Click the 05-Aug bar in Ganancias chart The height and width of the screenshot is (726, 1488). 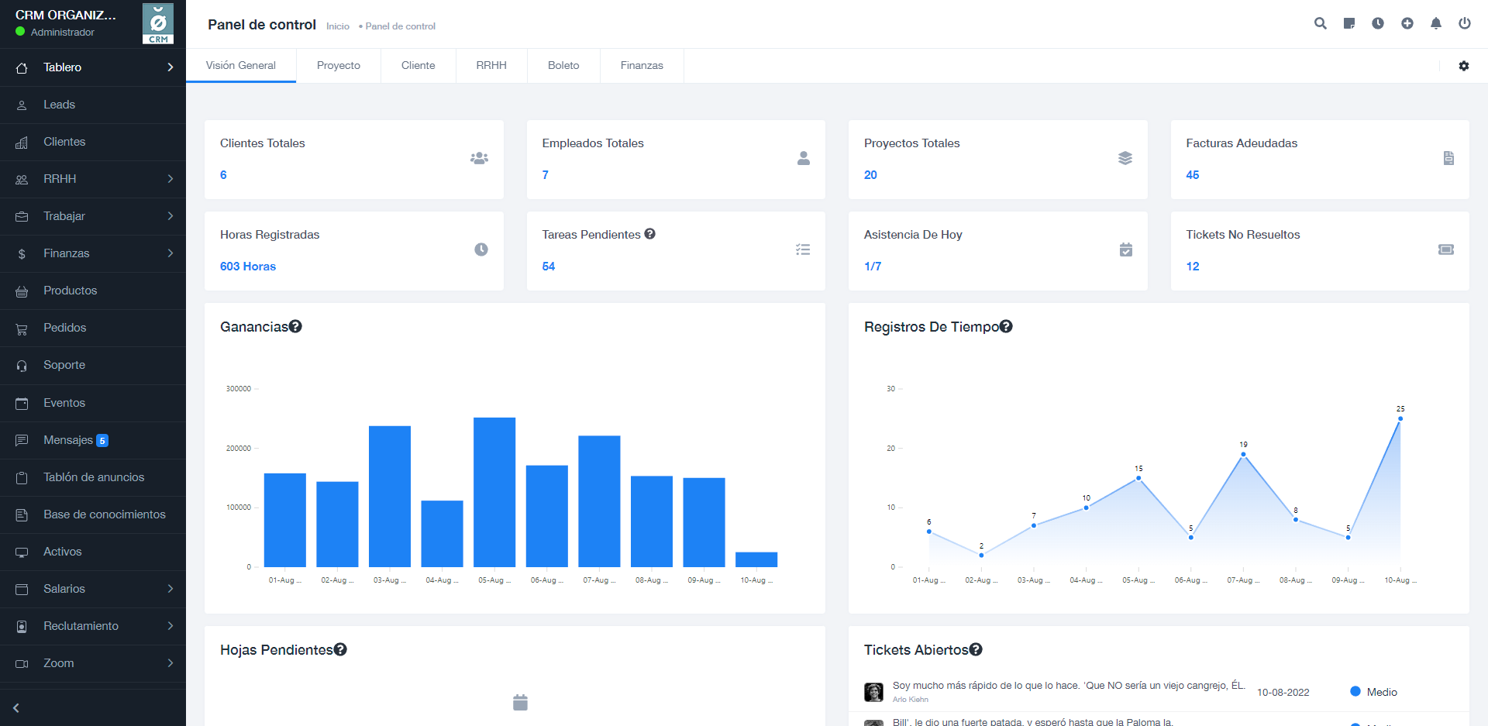494,492
